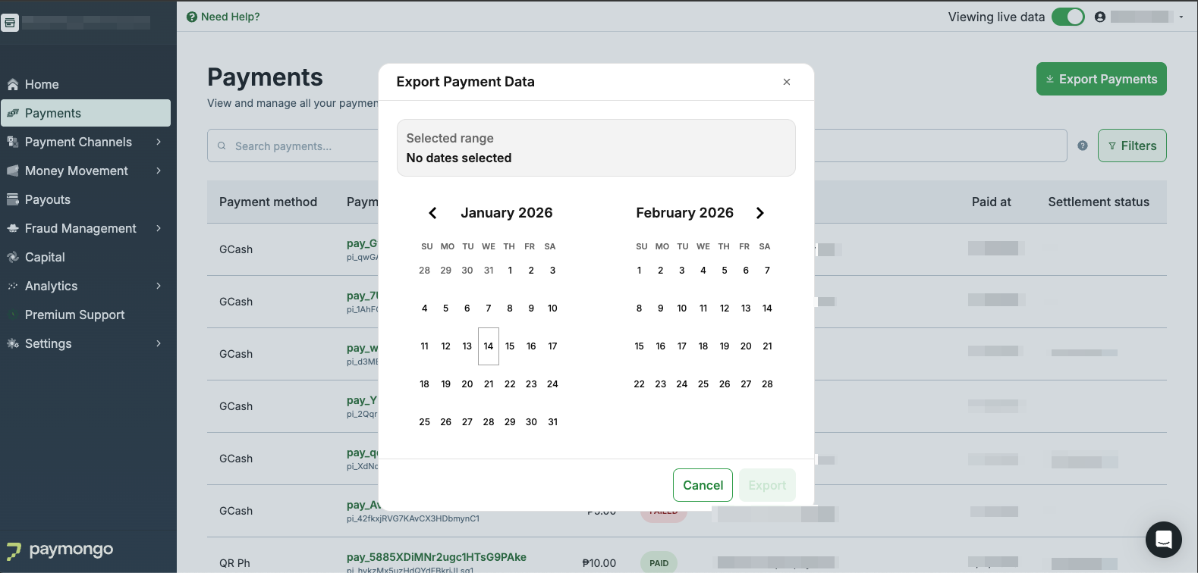The width and height of the screenshot is (1198, 573).
Task: Select February 28 in the calendar
Action: tap(767, 384)
